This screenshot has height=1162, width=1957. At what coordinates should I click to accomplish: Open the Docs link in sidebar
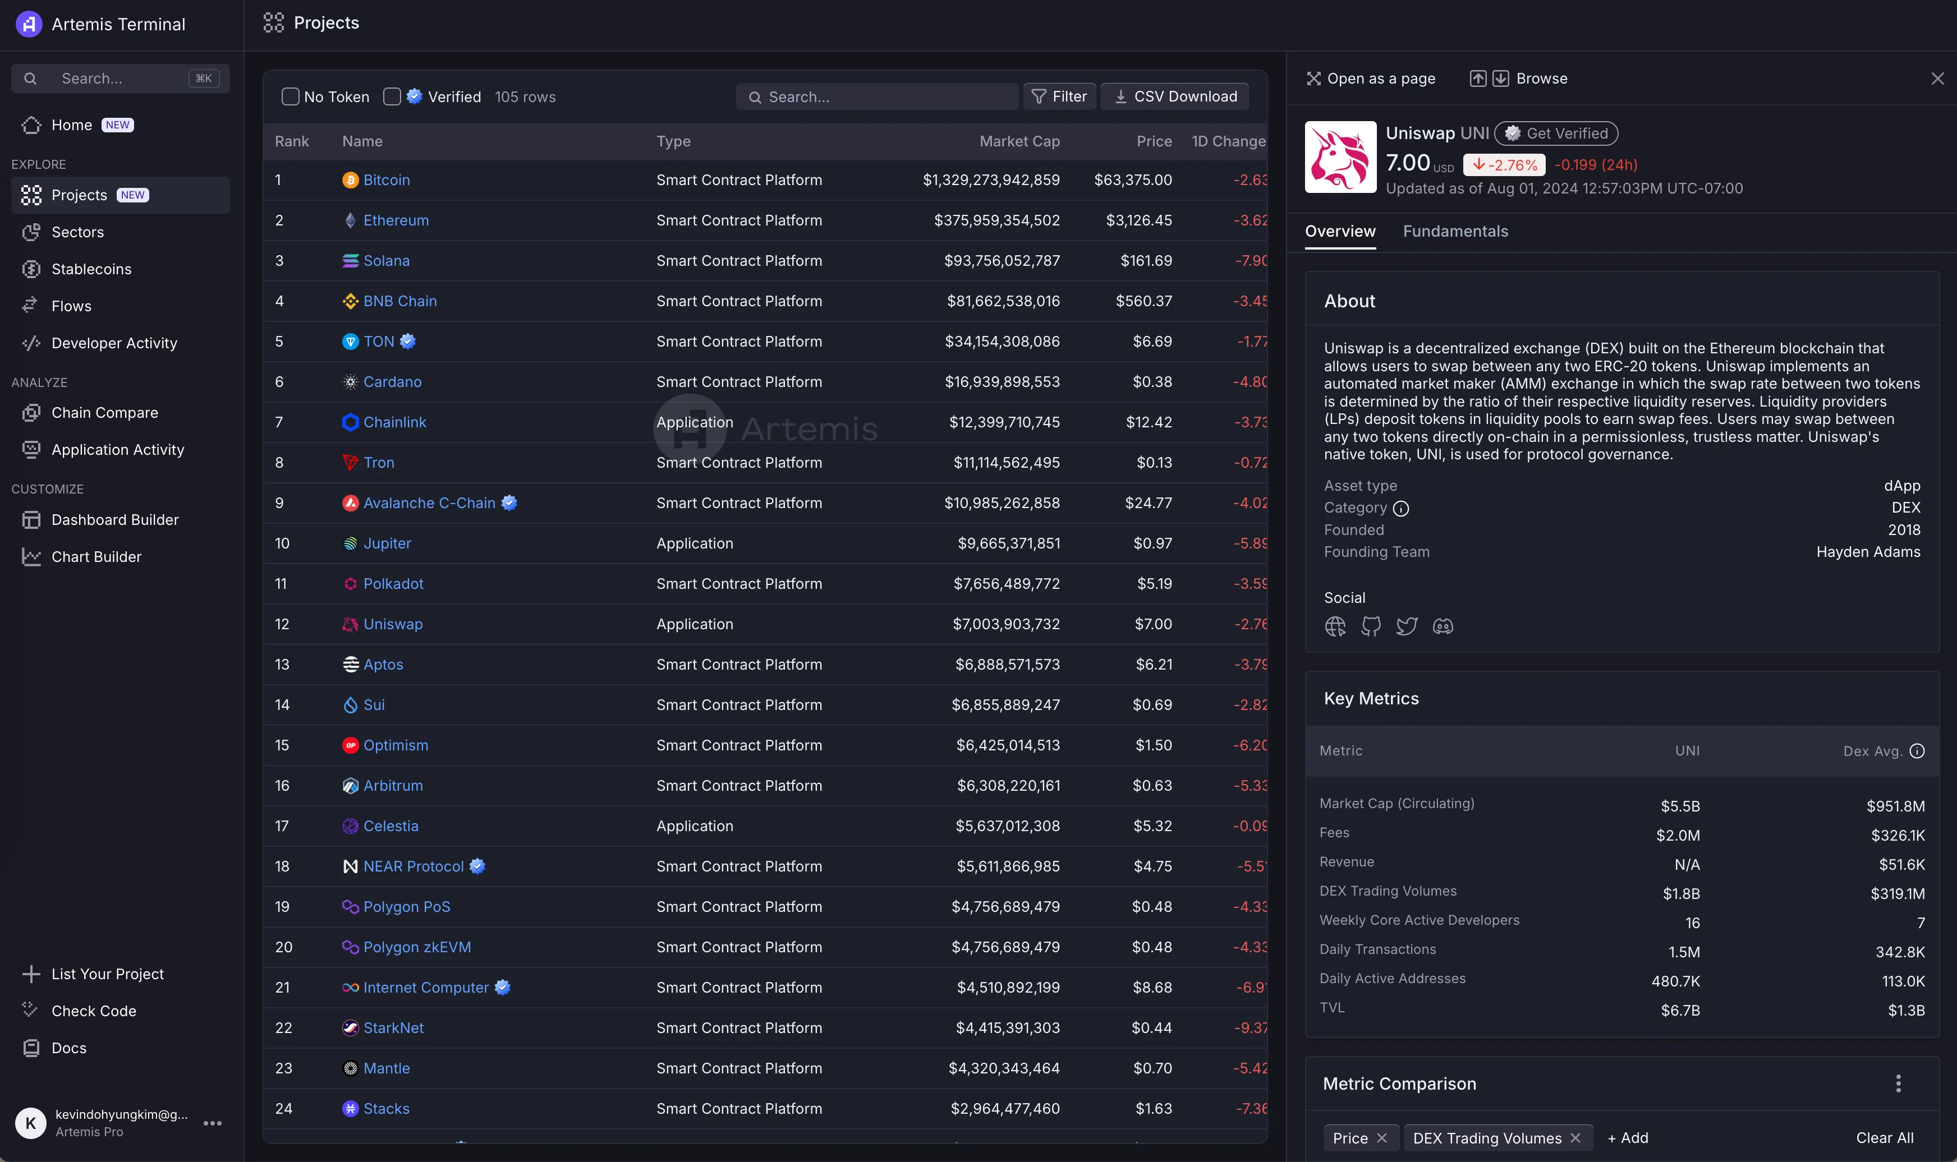click(121, 1048)
